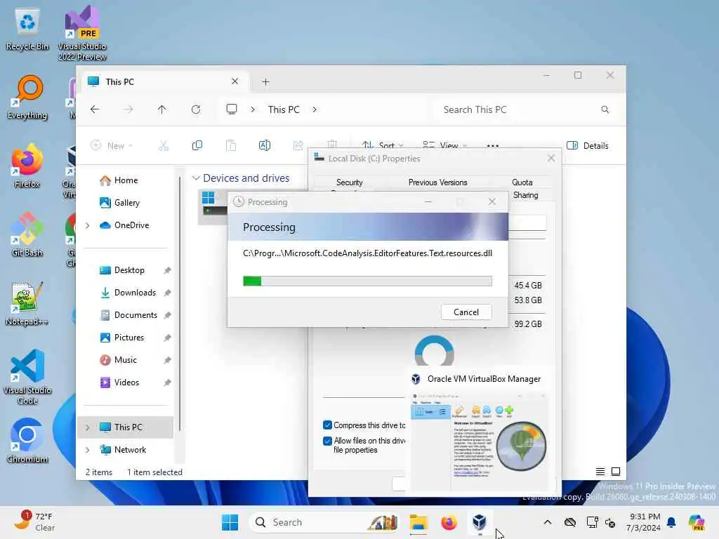Open Documents in navigation pane
Screen dimensions: 719x539
click(128, 315)
